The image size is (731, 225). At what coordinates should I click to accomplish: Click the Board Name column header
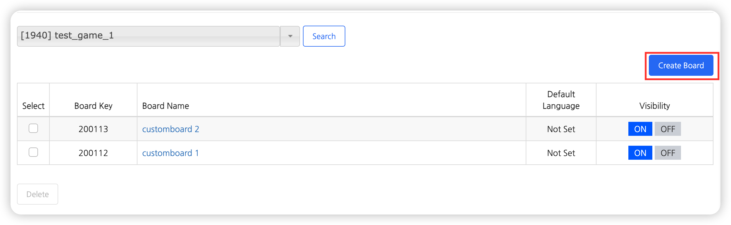tap(165, 106)
